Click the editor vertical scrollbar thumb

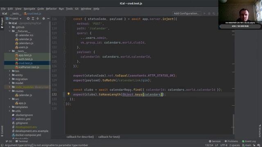tap(233, 124)
